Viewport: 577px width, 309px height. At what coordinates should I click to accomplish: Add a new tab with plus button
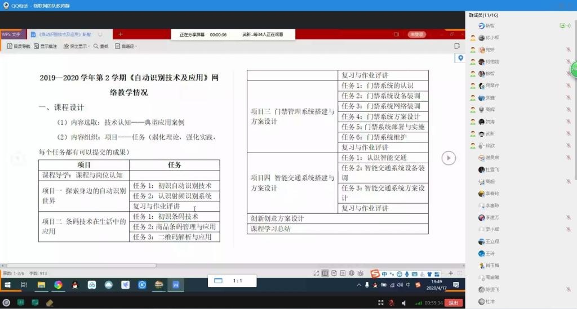(120, 34)
